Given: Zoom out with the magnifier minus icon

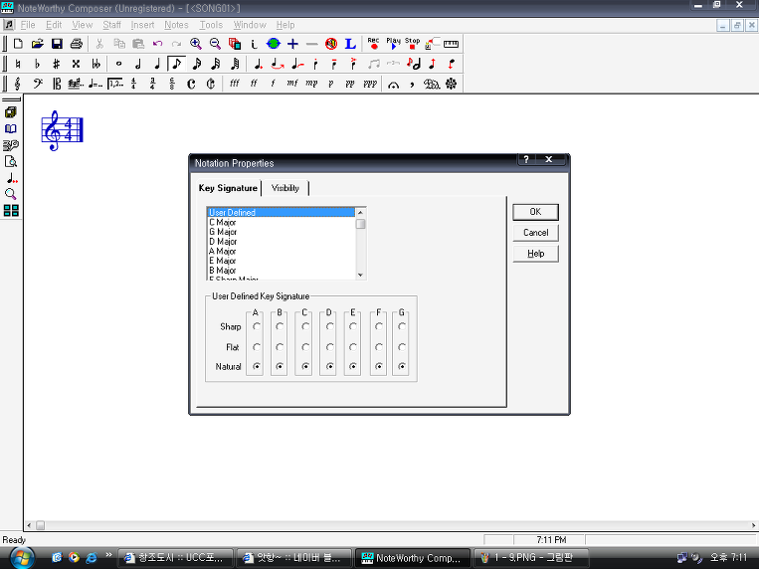Looking at the screenshot, I should tap(215, 44).
